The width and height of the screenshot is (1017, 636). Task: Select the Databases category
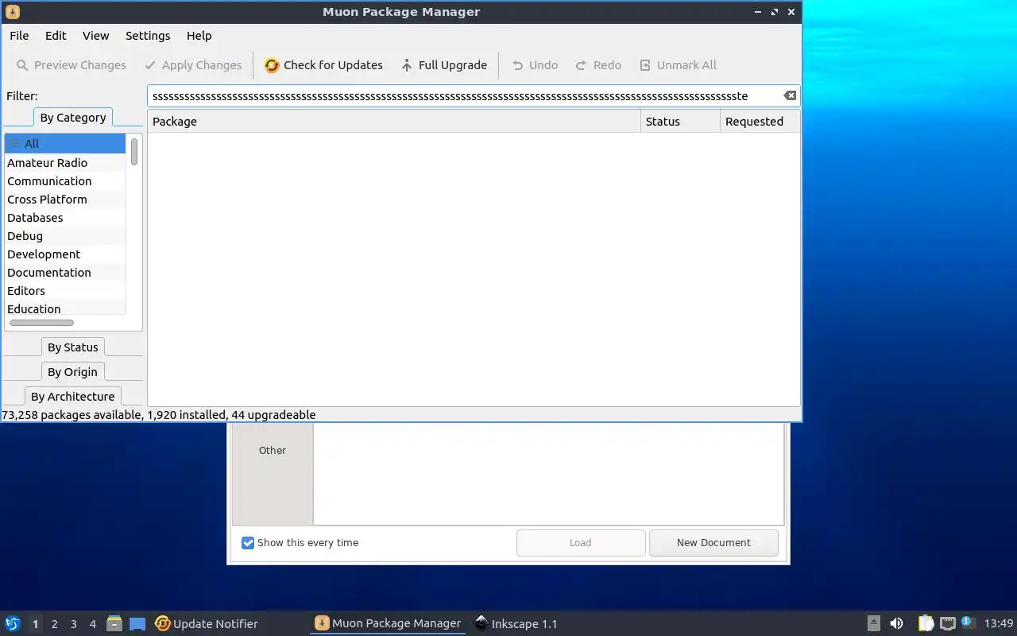pyautogui.click(x=65, y=218)
